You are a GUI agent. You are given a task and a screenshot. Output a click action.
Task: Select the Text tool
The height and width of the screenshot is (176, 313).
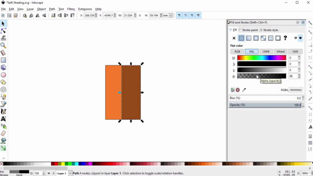coord(3,119)
